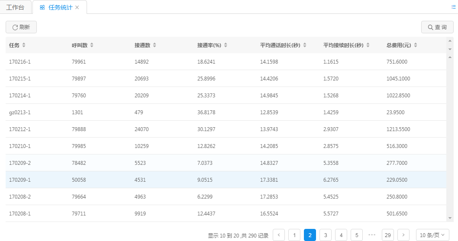
Task: Click the pagination ellipsis to jump pages
Action: 372,235
